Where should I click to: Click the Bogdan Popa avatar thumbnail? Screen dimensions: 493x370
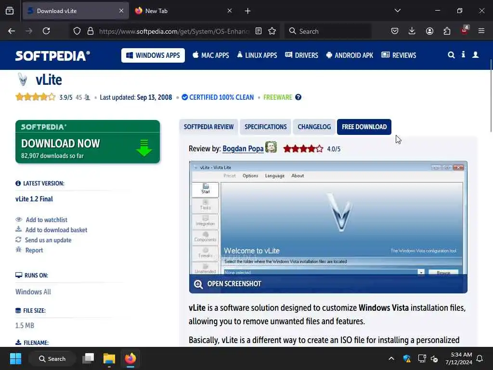[x=271, y=147]
